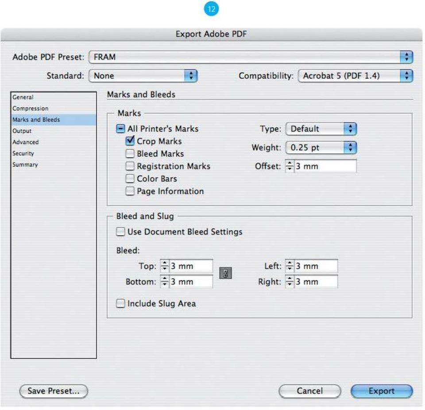Click the Offset value field
The image size is (425, 410).
[x=325, y=166]
